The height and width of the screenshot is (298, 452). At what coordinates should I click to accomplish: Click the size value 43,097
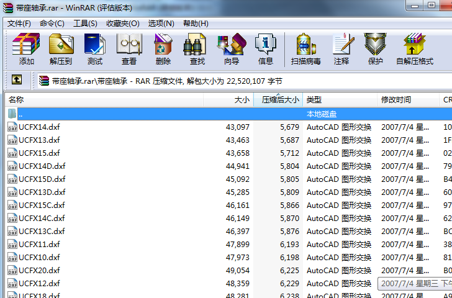(x=238, y=127)
